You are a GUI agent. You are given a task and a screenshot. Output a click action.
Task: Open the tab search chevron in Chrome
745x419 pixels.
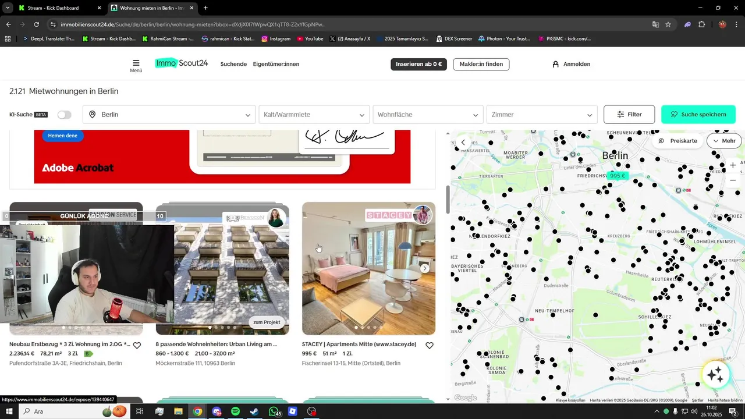pos(8,8)
